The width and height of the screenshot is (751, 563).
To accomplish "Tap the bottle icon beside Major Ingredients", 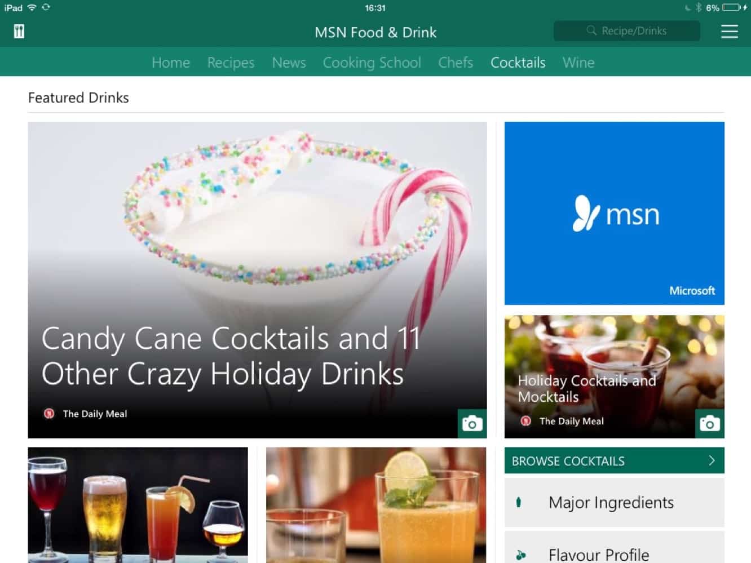I will (519, 502).
